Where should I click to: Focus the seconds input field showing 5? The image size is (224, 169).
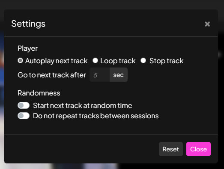coord(99,75)
